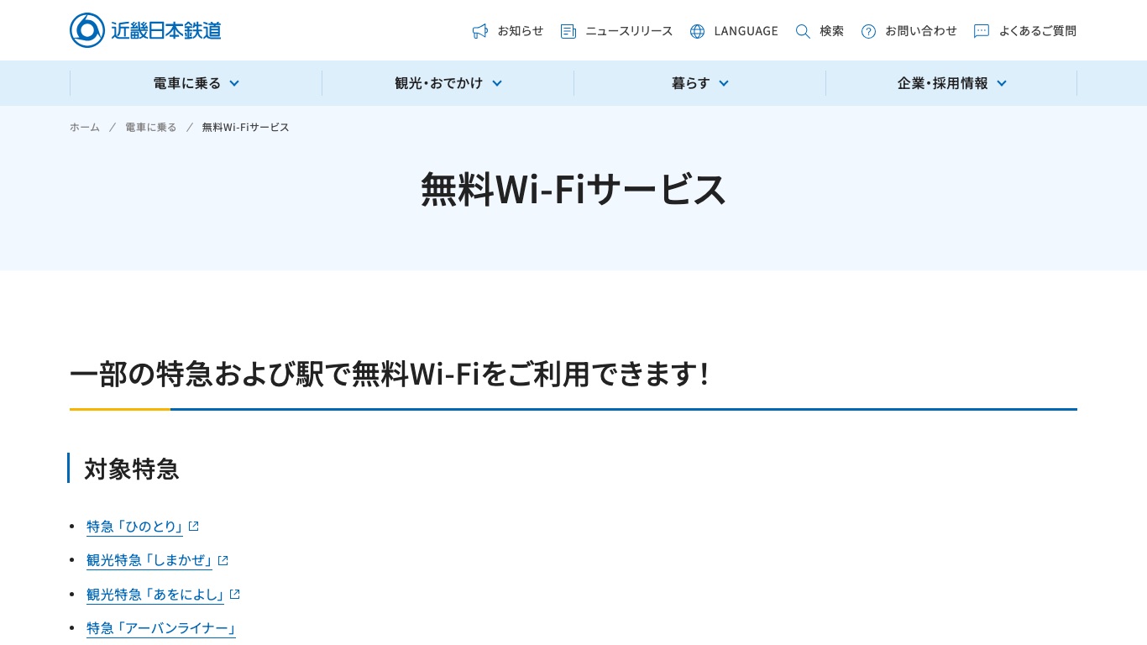Screen dimensions: 1147x645
Task: Click the magnifying glass search icon
Action: tap(803, 31)
